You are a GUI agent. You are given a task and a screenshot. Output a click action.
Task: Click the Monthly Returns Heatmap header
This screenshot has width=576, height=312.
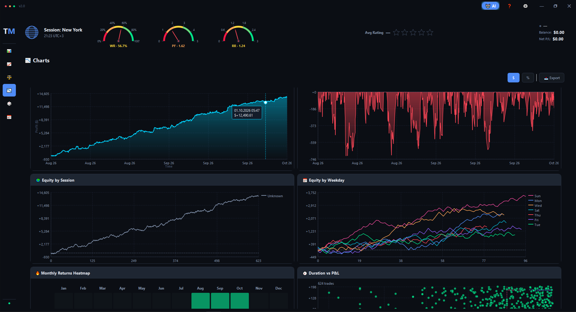click(x=162, y=273)
